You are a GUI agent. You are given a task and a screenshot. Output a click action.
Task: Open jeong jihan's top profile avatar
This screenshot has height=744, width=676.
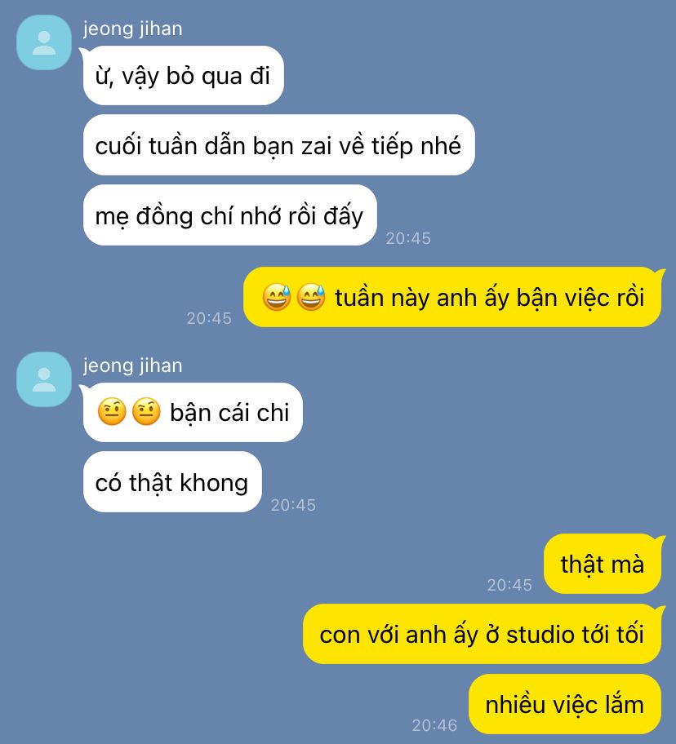[x=43, y=42]
